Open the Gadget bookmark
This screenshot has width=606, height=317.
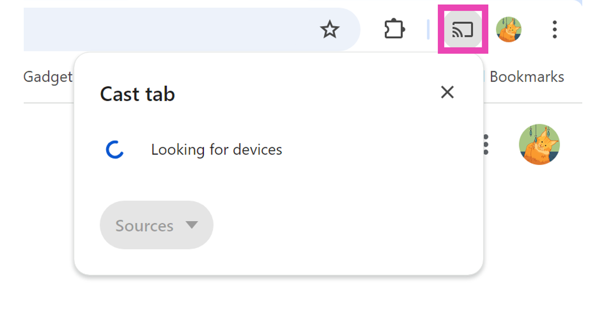(x=48, y=77)
